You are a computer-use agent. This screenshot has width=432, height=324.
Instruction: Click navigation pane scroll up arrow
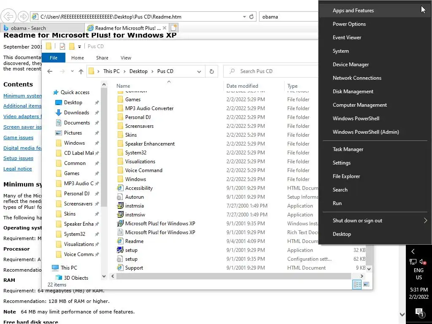click(104, 84)
